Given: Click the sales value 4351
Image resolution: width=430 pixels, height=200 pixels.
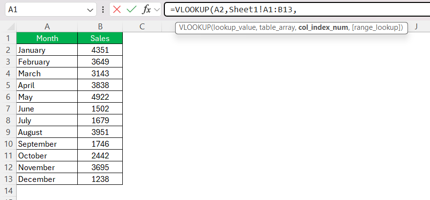Looking at the screenshot, I should (100, 50).
